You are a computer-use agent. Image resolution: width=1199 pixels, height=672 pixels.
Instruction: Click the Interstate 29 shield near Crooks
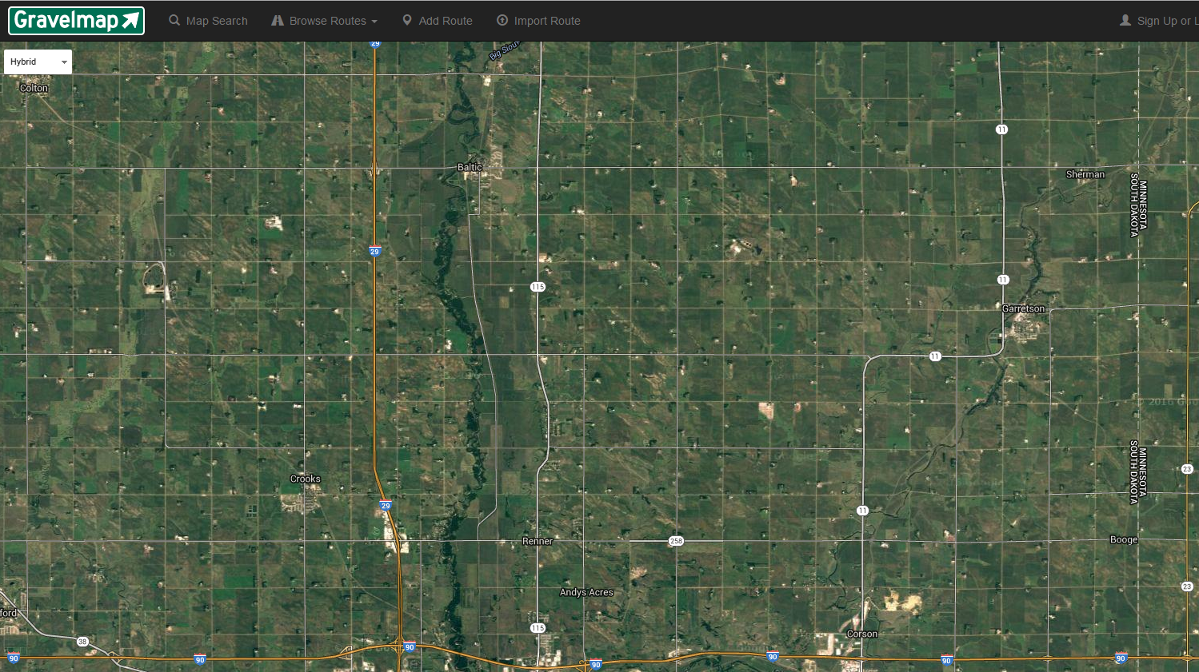click(386, 506)
